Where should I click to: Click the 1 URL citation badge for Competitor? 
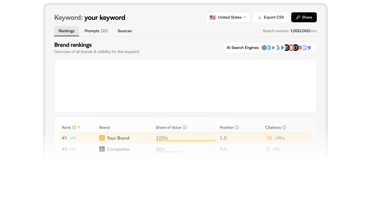point(273,149)
